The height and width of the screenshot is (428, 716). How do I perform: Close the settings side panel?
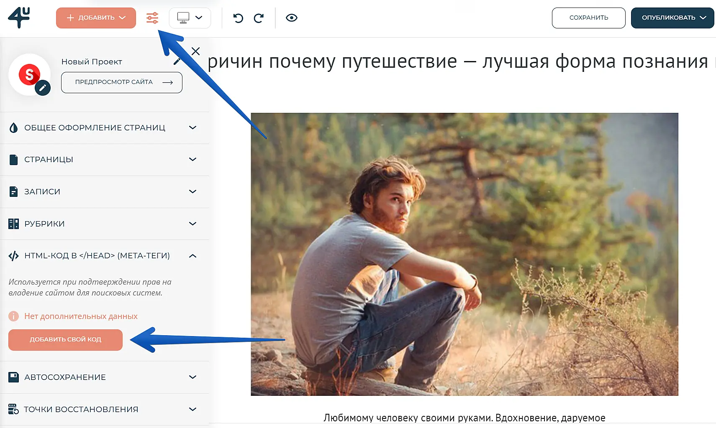tap(195, 51)
